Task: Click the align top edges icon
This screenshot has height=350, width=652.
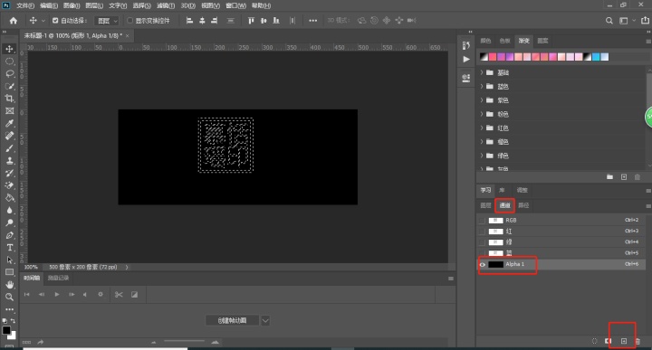Action: [x=251, y=20]
